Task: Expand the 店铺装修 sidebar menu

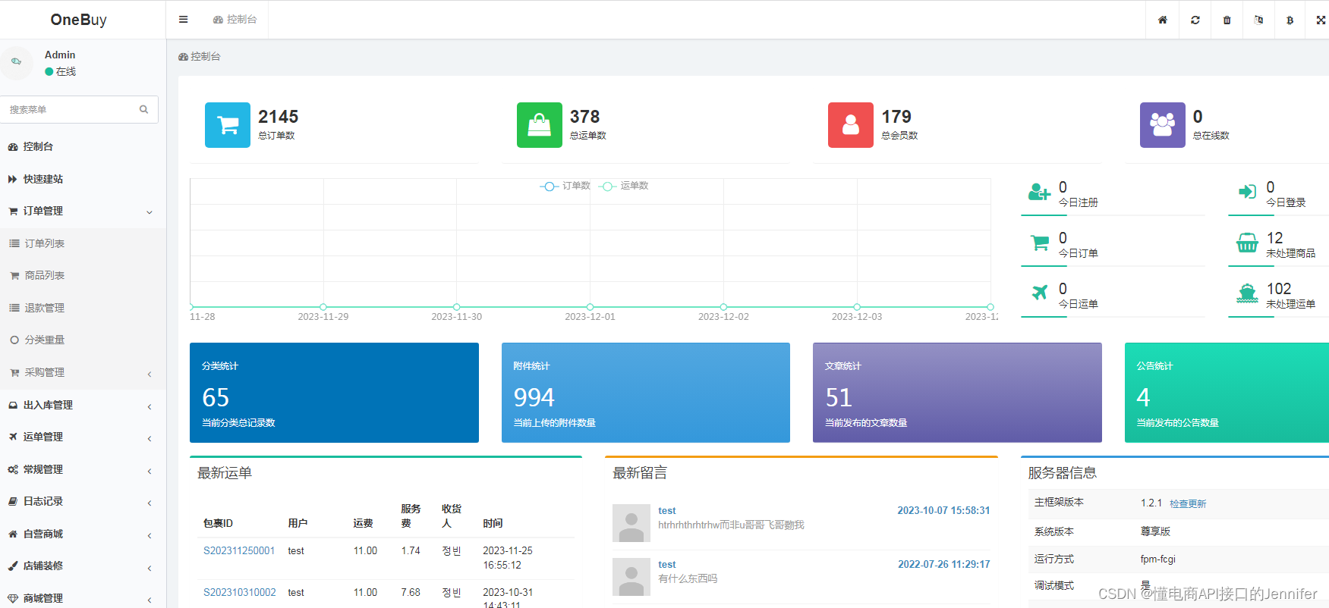Action: tap(83, 566)
